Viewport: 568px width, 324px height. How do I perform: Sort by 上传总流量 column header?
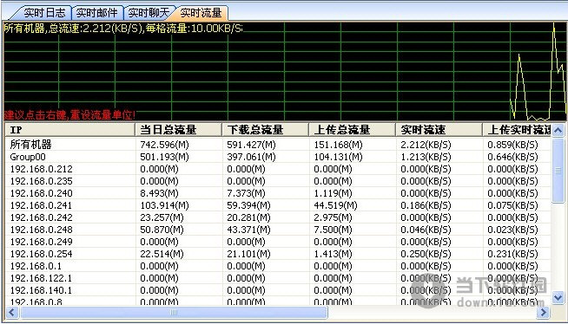(352, 130)
